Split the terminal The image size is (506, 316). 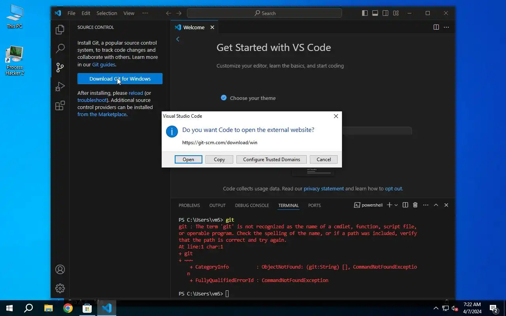pyautogui.click(x=405, y=205)
